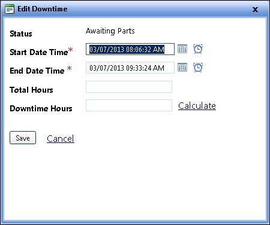
Task: Click the Status label
Action: pyautogui.click(x=21, y=34)
